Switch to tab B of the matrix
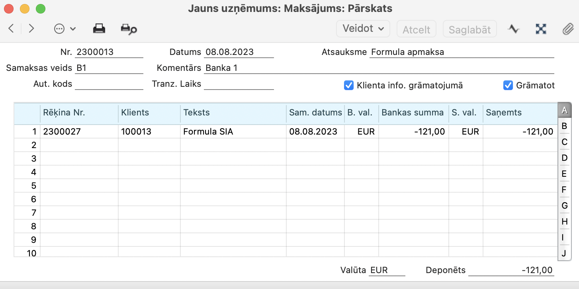 (x=564, y=126)
